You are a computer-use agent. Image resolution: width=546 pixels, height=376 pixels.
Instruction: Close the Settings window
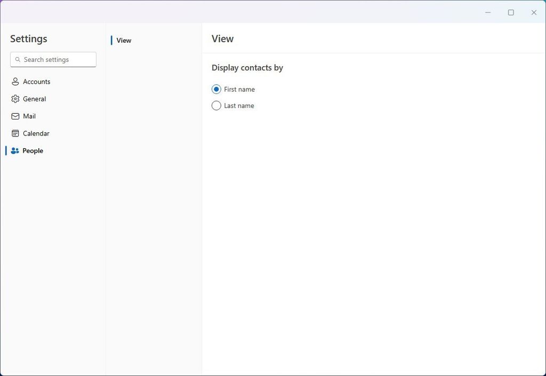pos(534,13)
